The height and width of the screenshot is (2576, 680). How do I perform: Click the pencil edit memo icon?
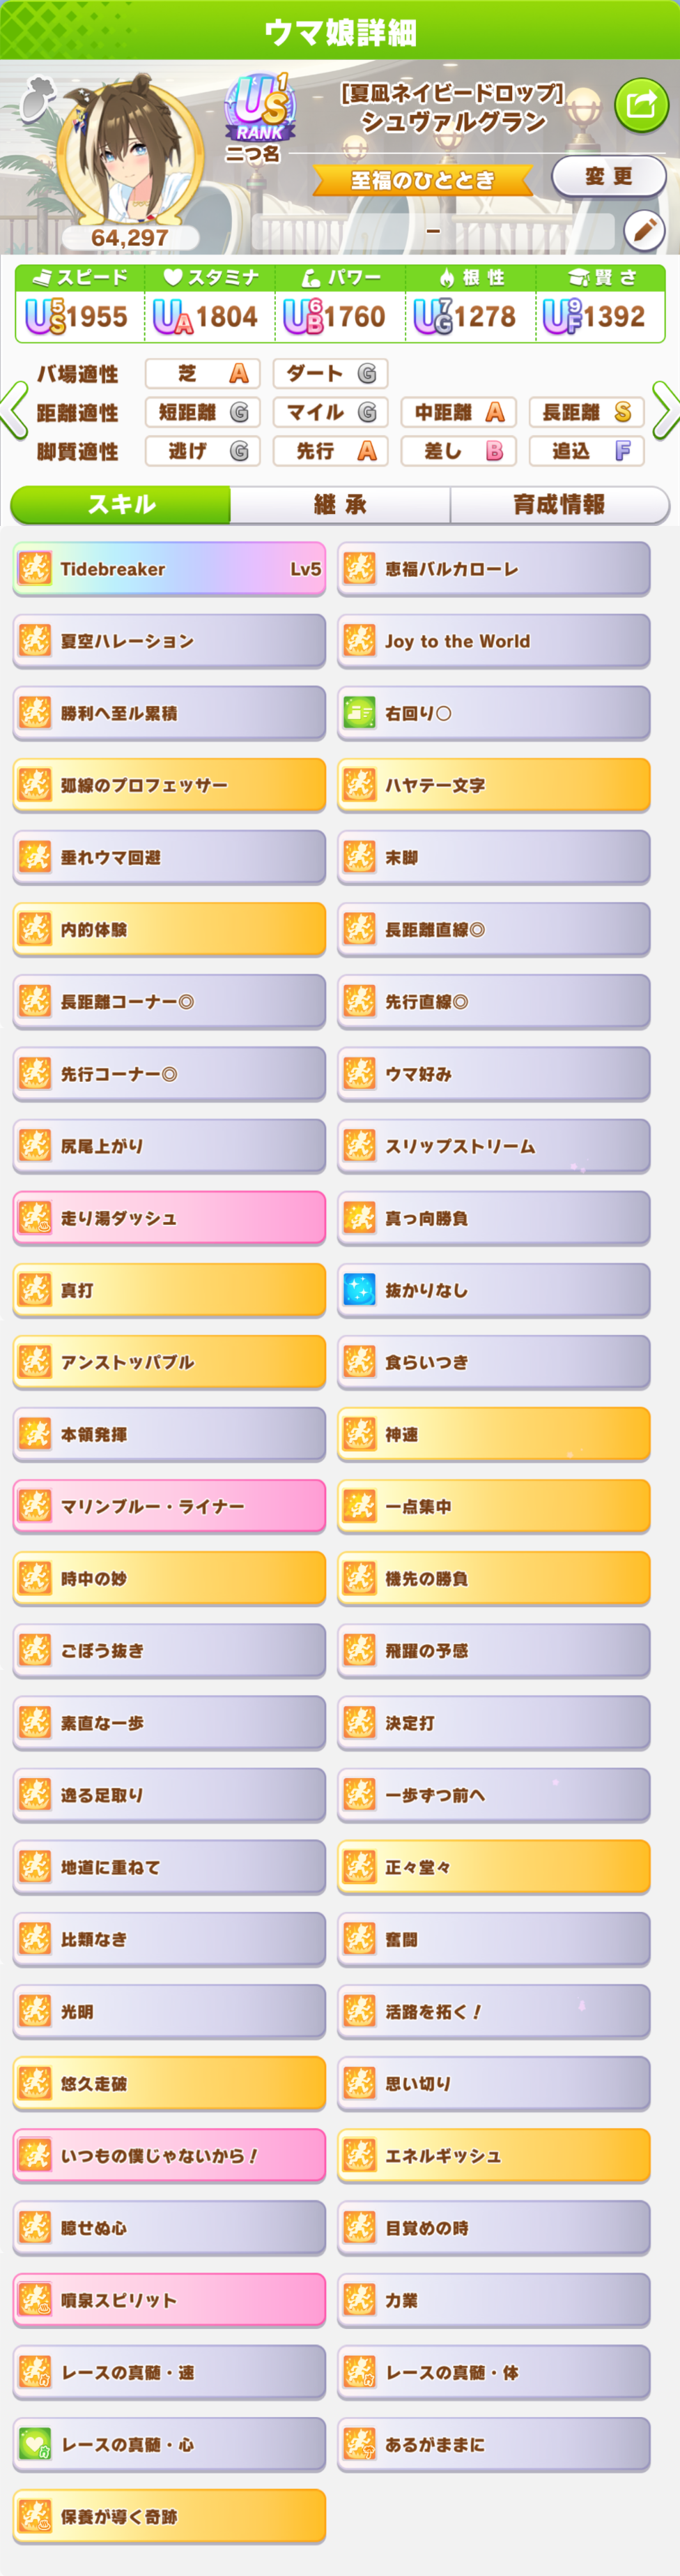(644, 231)
